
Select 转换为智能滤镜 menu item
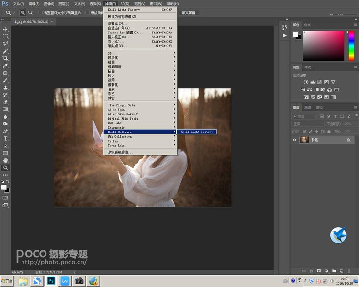(x=140, y=16)
